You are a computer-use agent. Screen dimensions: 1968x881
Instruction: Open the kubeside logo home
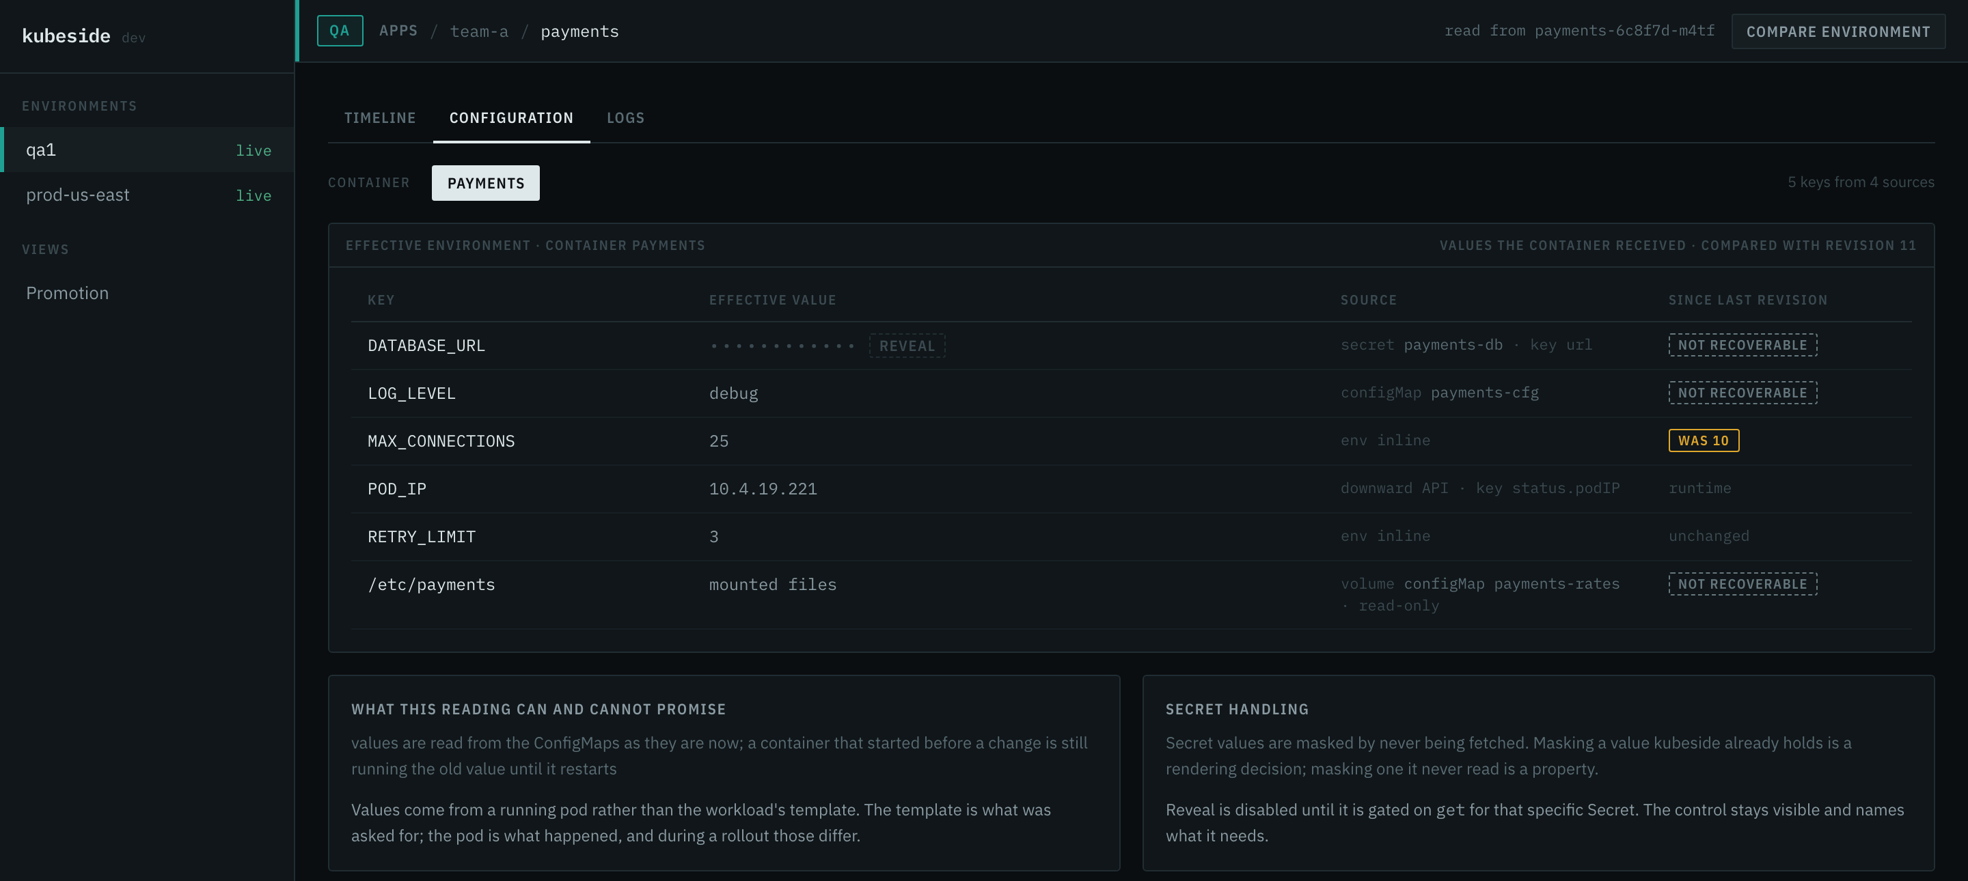[x=66, y=36]
